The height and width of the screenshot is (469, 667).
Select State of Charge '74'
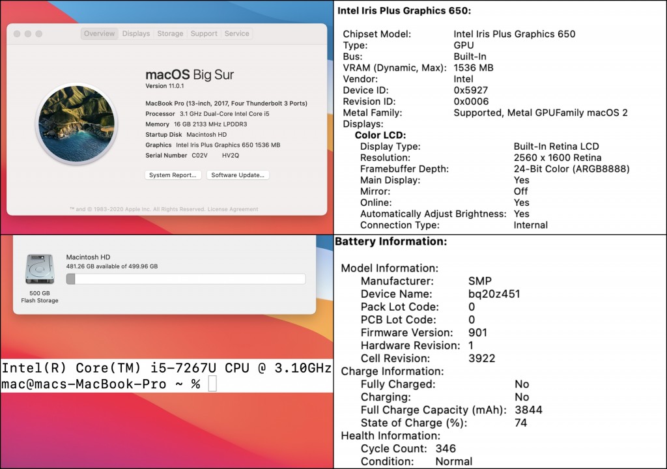point(520,423)
